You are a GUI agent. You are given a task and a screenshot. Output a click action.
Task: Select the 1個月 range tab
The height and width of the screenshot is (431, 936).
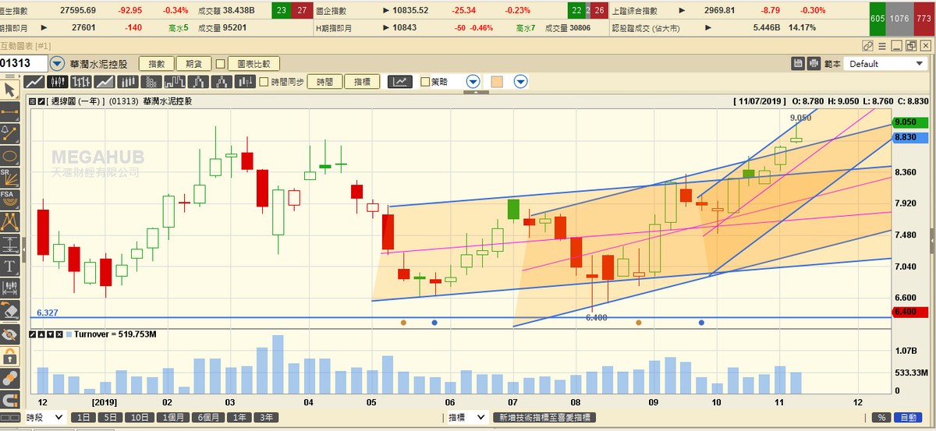(175, 418)
